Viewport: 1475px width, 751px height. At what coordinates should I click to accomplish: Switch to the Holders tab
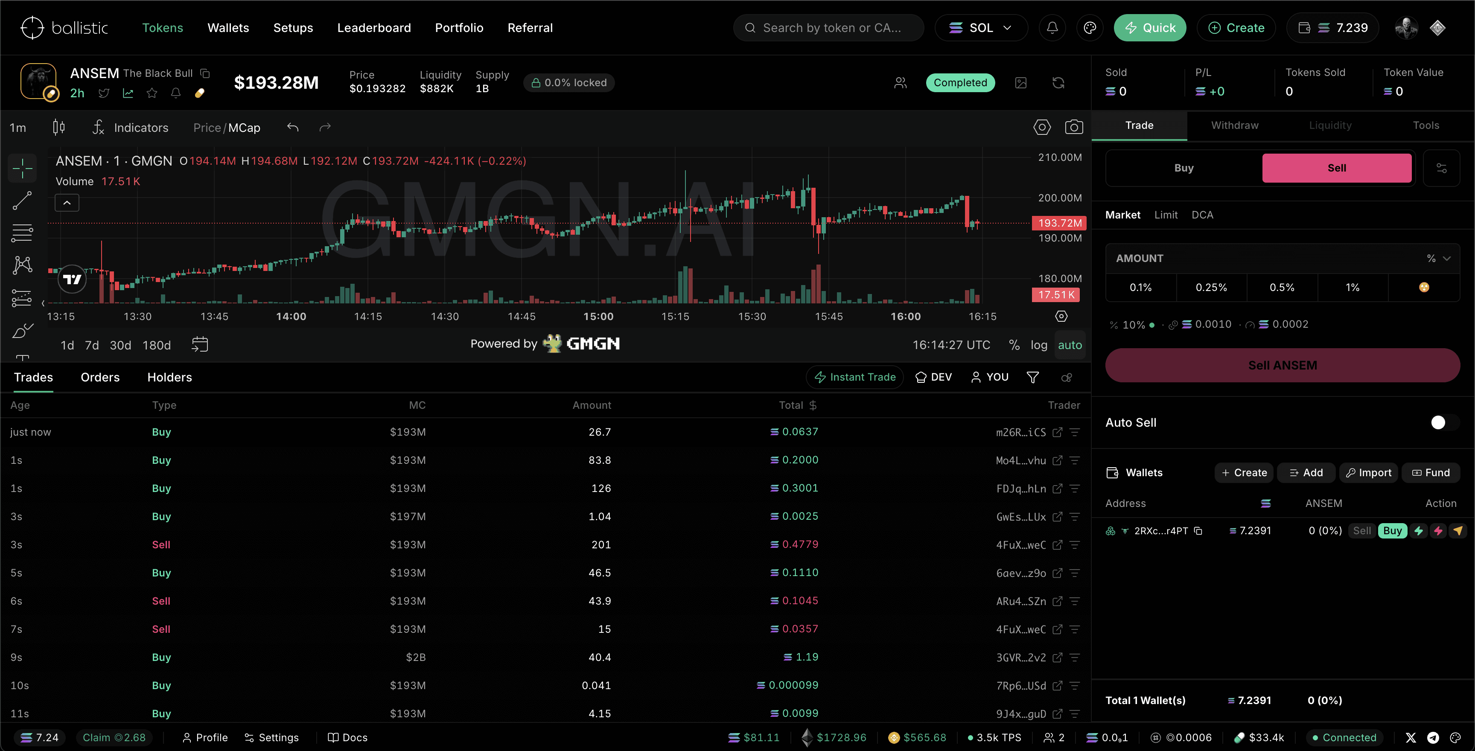[169, 377]
